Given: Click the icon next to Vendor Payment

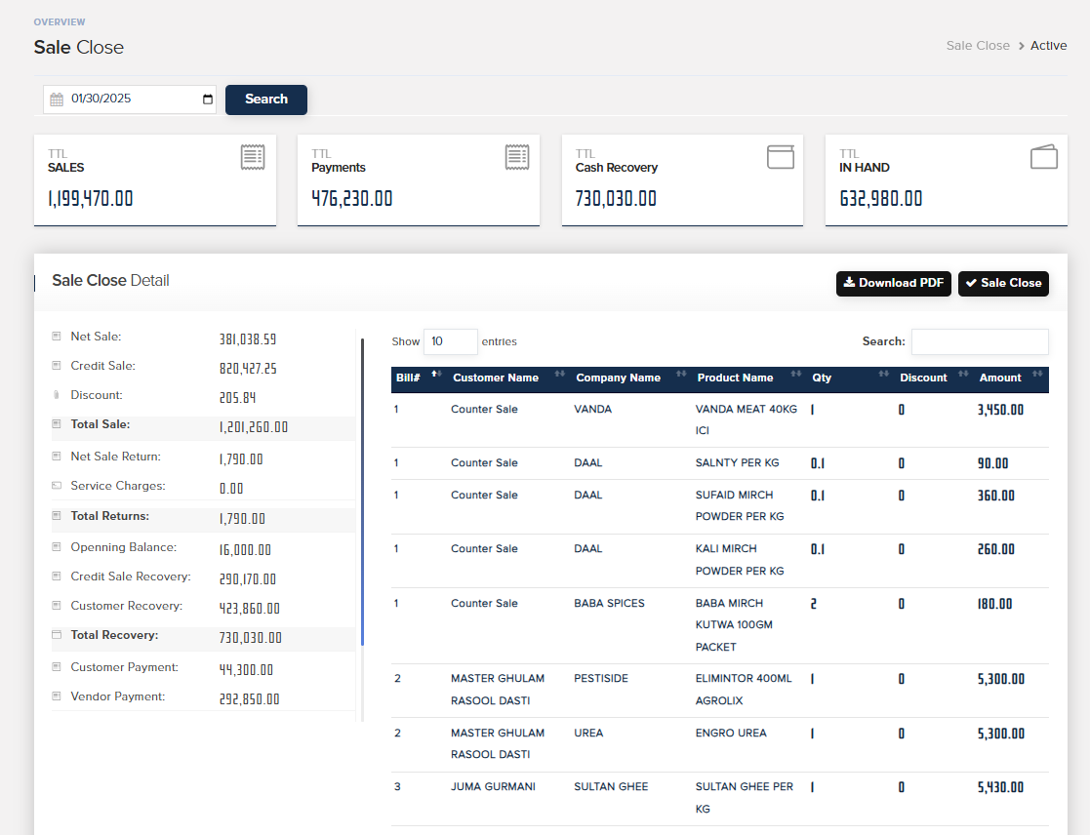Looking at the screenshot, I should pyautogui.click(x=57, y=696).
